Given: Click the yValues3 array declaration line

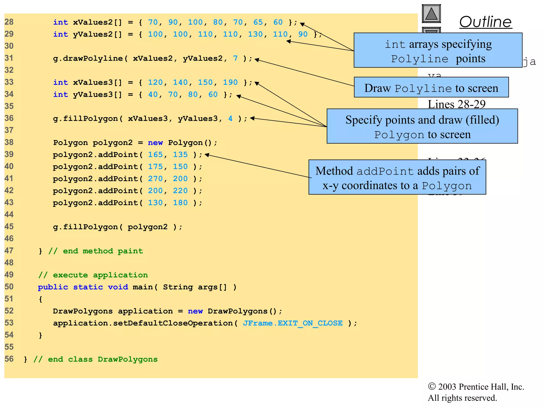Looking at the screenshot, I should pos(143,95).
